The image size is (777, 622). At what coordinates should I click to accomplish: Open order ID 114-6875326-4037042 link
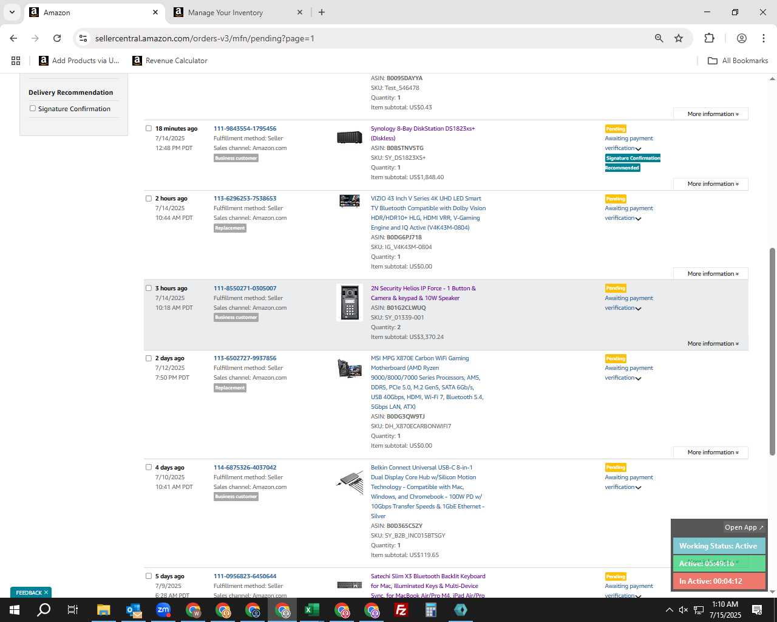pyautogui.click(x=245, y=468)
